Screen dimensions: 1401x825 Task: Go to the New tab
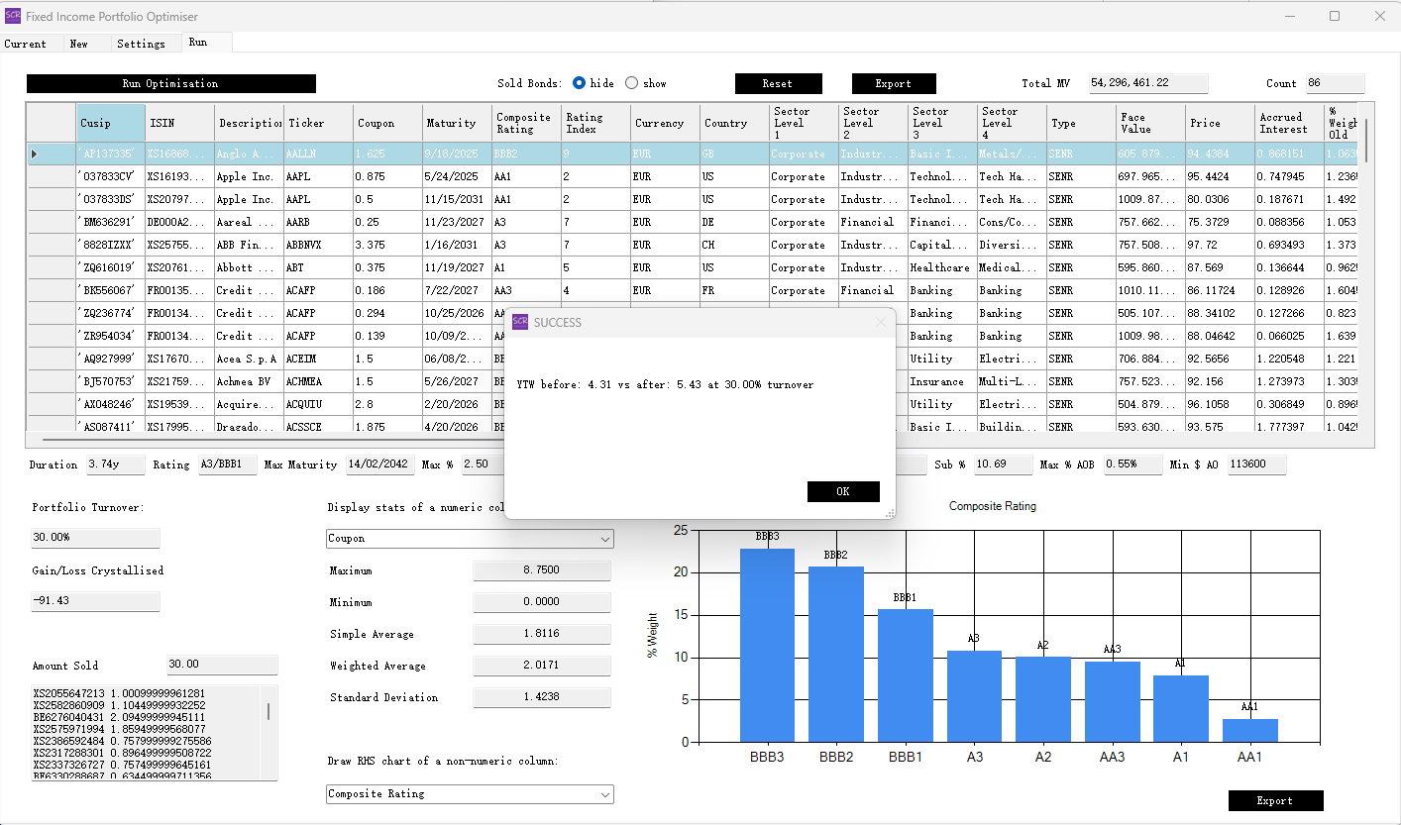click(x=78, y=44)
